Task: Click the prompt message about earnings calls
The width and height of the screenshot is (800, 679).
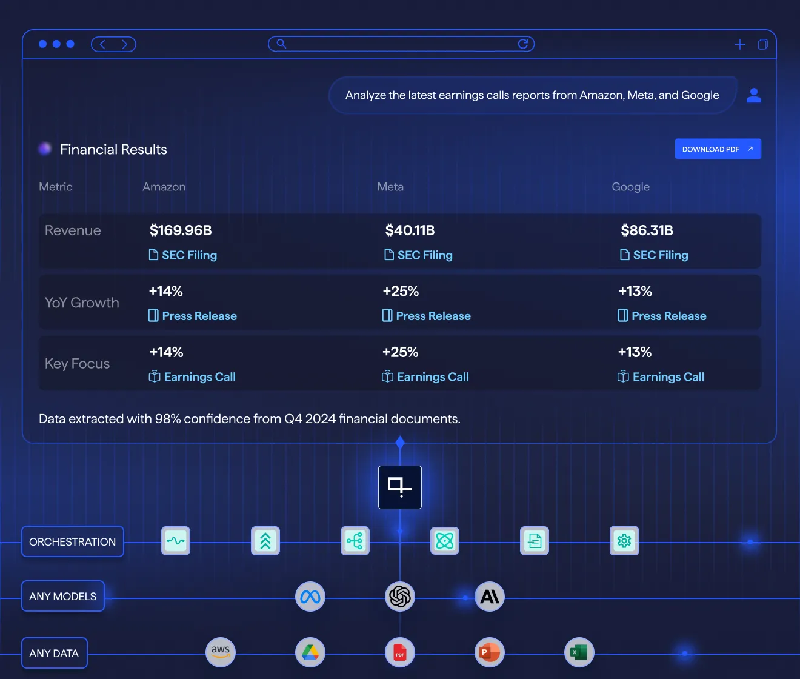Action: coord(532,95)
